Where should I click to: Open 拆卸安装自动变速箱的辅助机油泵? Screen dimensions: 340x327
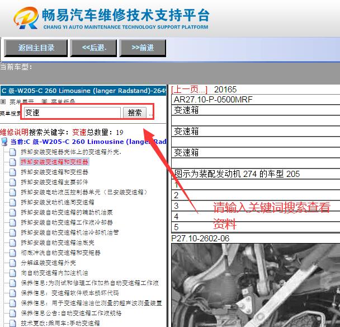pos(67,212)
